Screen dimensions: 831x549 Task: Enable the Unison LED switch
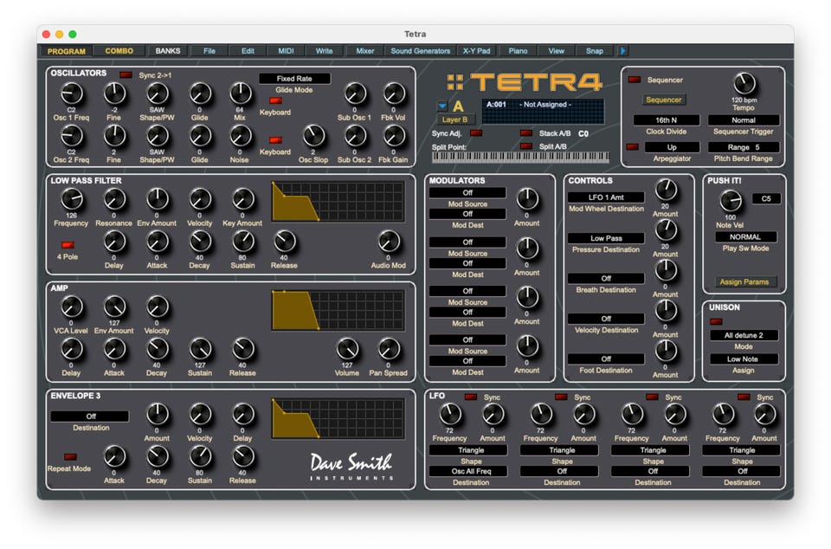point(716,321)
